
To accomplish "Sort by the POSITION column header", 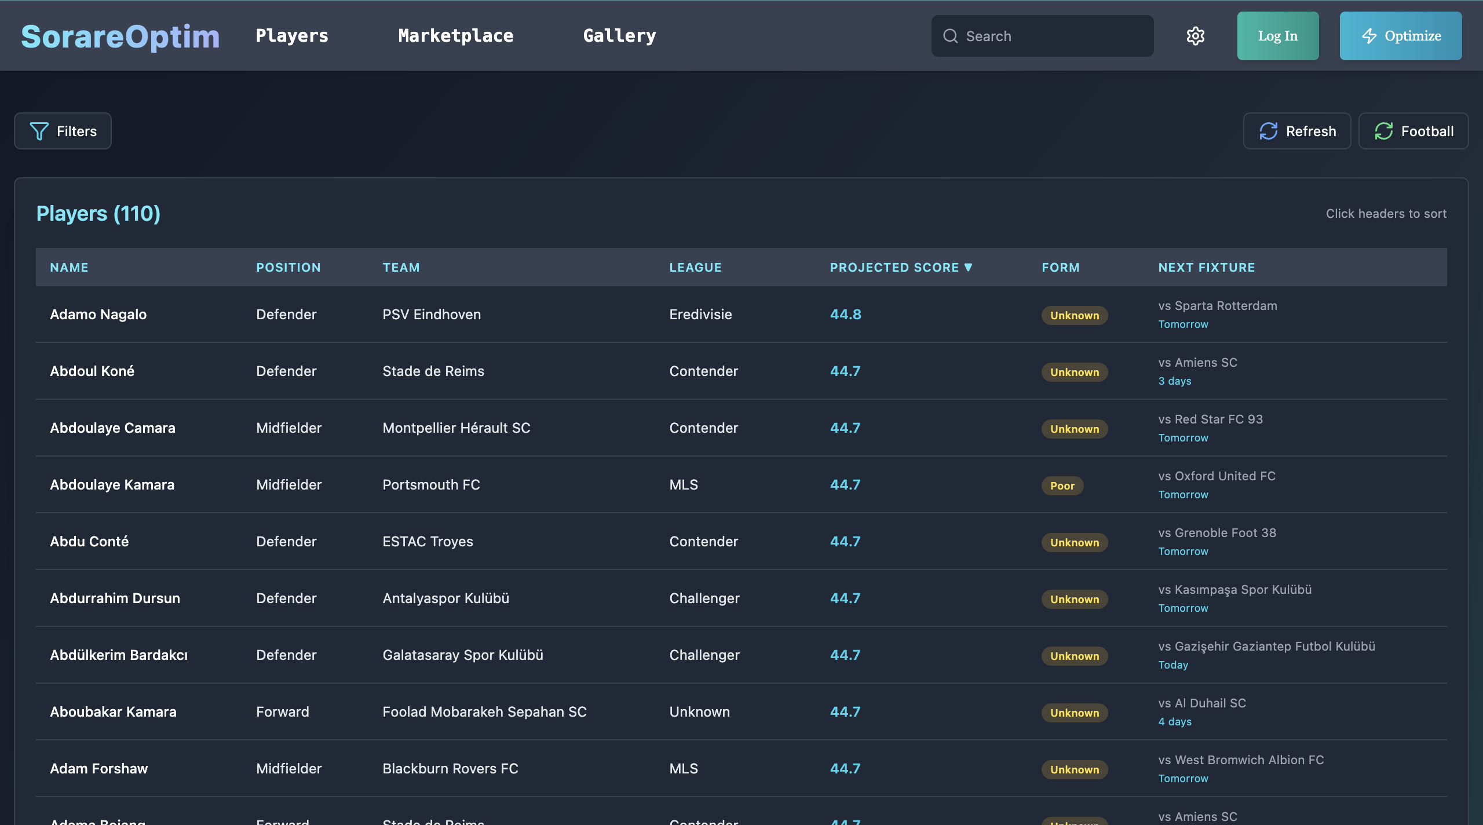I will pyautogui.click(x=288, y=267).
